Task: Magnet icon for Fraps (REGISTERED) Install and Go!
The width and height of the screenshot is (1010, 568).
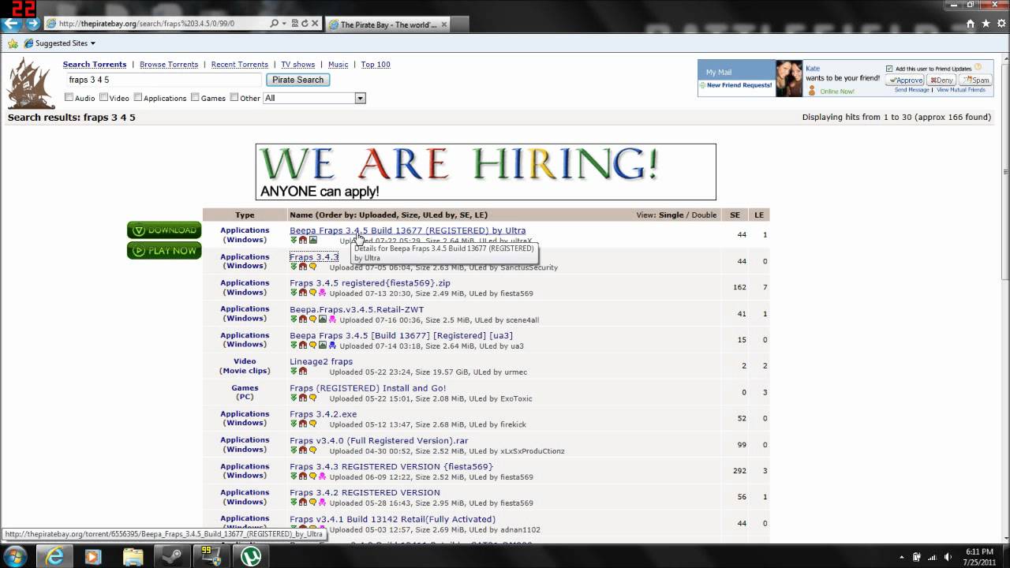Action: tap(303, 398)
